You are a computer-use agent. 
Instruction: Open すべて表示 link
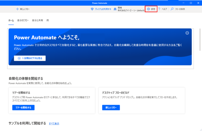[54, 124]
